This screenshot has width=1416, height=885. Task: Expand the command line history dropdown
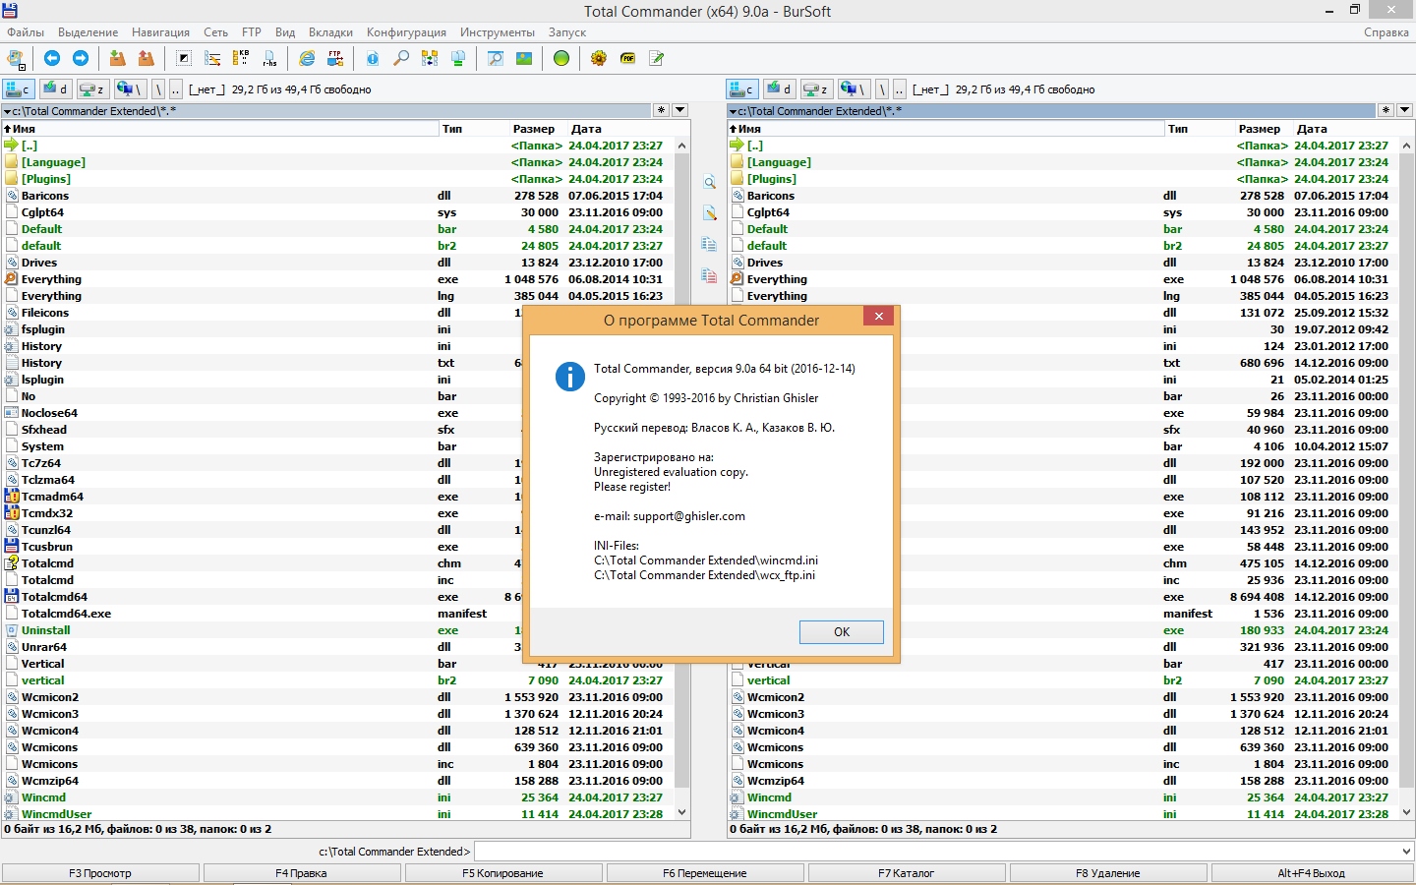1405,852
